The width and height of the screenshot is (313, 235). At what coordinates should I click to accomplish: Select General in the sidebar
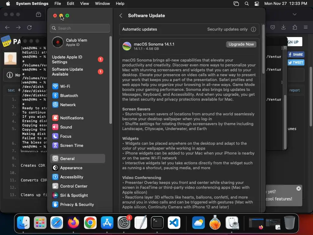pyautogui.click(x=77, y=159)
